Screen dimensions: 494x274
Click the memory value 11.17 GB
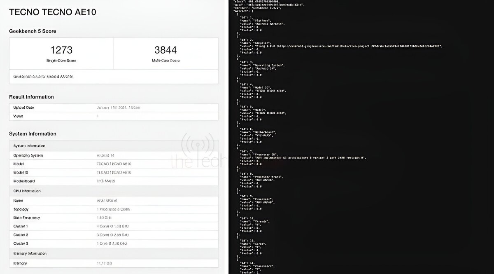105,263
